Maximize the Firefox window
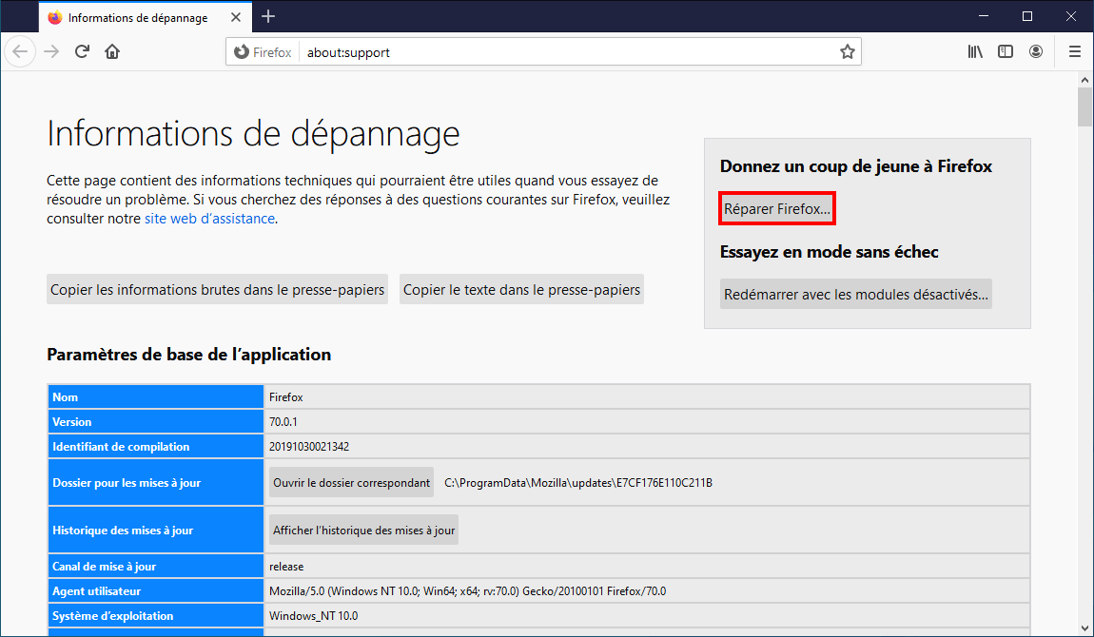This screenshot has height=637, width=1094. (1027, 16)
